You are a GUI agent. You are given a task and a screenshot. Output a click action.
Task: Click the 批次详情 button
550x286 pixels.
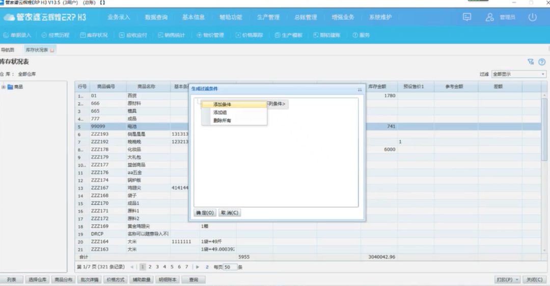(90, 280)
